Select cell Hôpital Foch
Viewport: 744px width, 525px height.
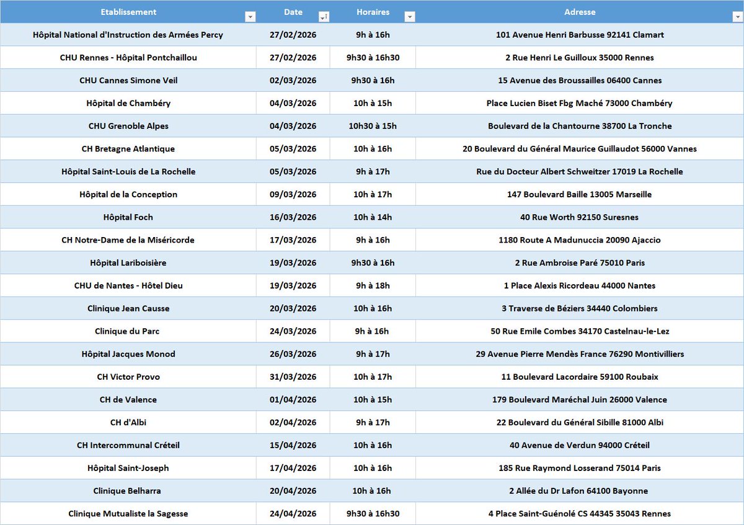click(x=128, y=217)
